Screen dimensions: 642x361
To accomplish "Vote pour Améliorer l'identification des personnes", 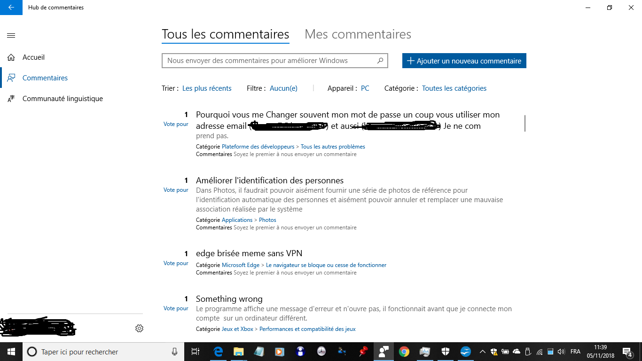I will (176, 190).
